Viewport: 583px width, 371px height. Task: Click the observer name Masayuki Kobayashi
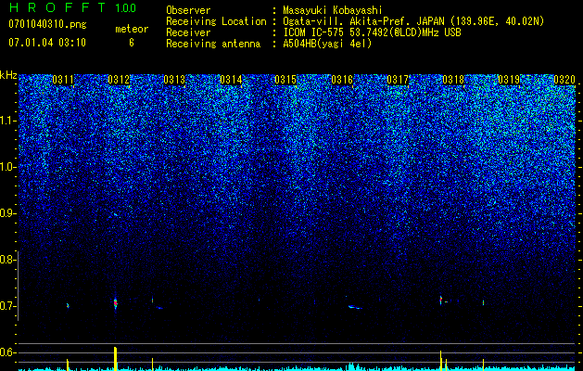[332, 10]
